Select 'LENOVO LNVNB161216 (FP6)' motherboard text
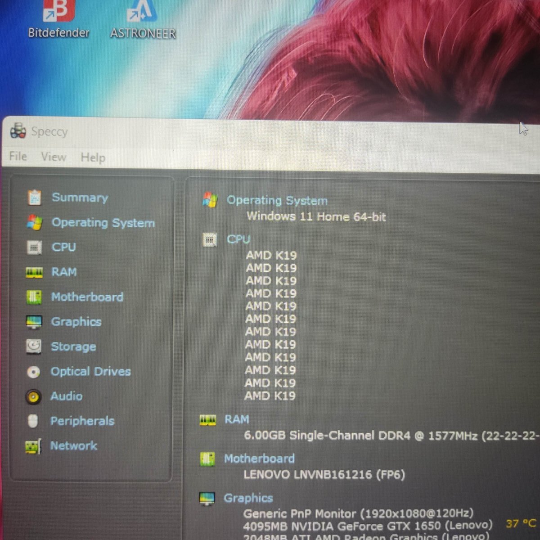 [324, 475]
